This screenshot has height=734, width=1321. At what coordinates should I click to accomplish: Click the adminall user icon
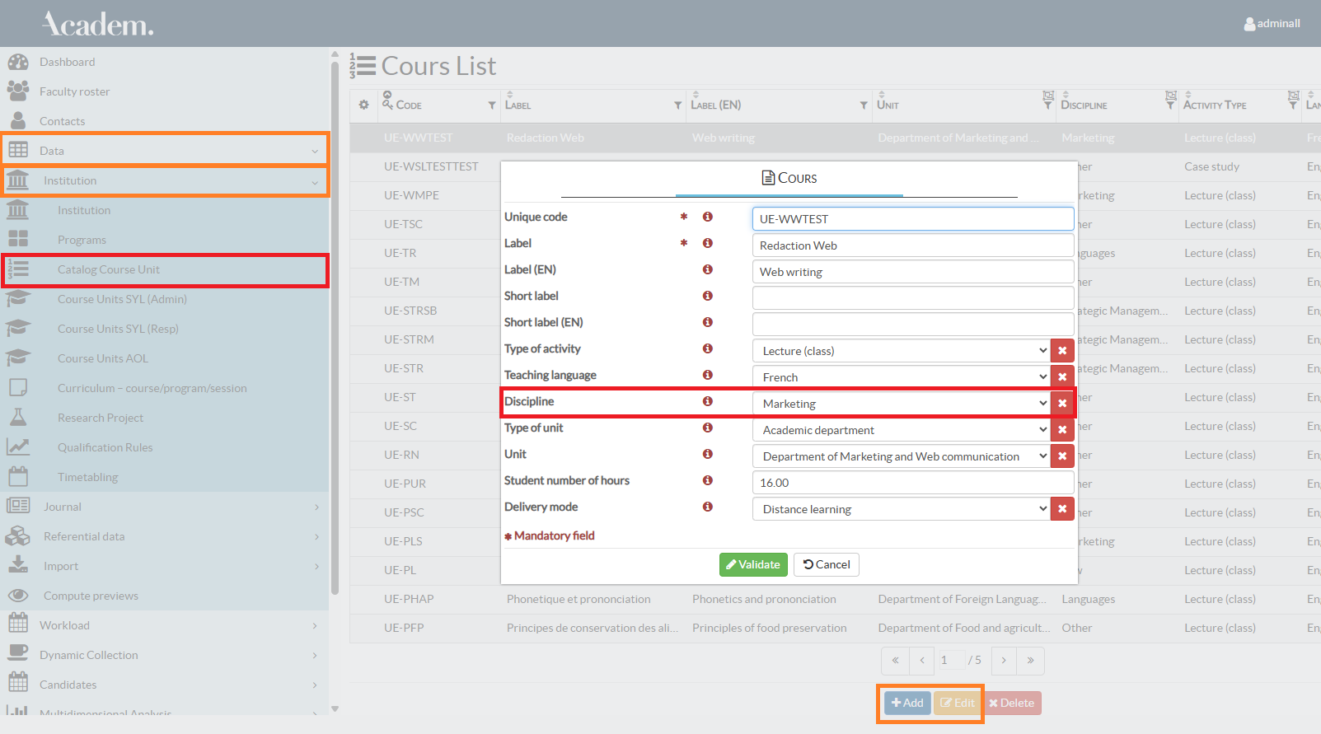1249,24
